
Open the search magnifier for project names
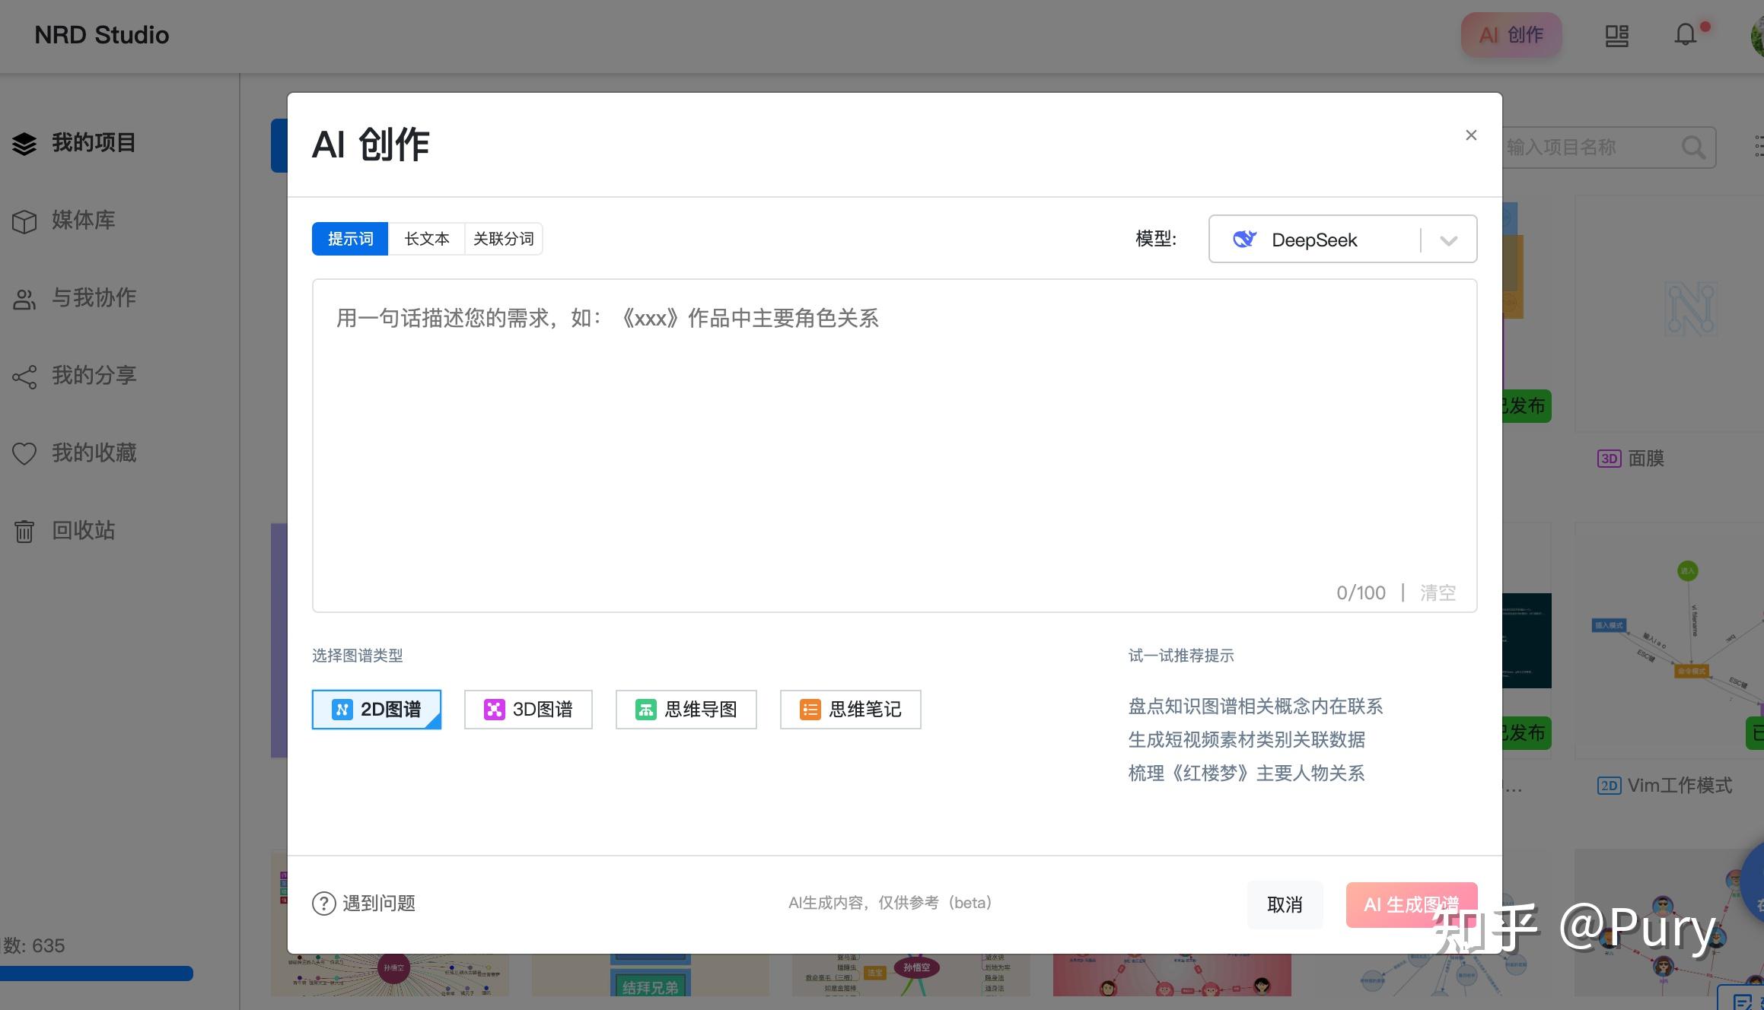[1693, 147]
